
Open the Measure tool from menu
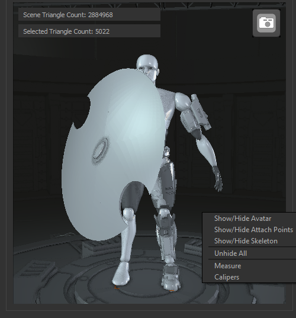click(x=228, y=266)
